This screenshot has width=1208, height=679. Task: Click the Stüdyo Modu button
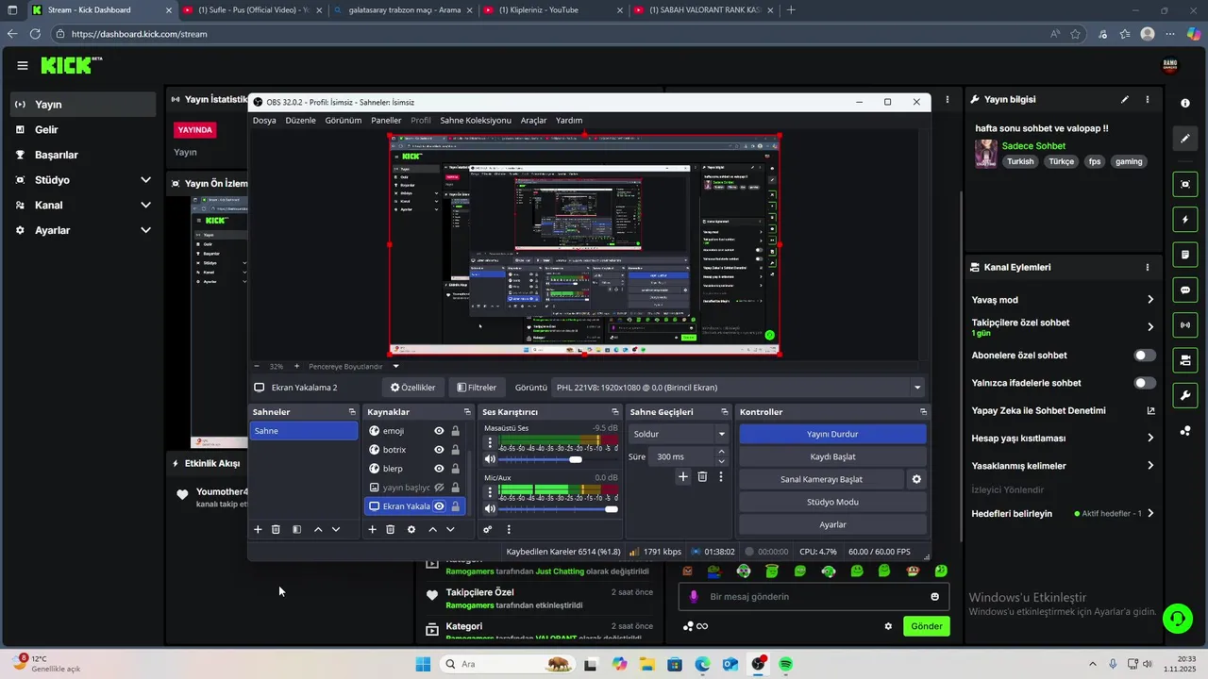(x=832, y=502)
